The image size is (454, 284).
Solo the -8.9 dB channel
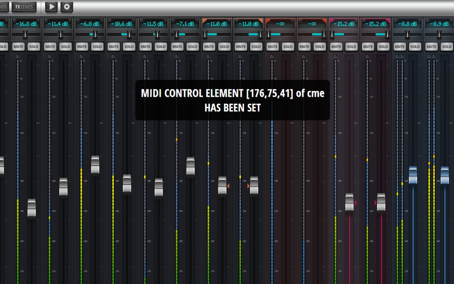point(447,47)
